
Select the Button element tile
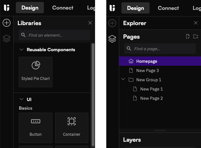(36, 128)
